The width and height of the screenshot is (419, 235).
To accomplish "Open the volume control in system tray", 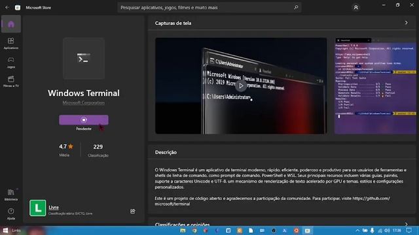I will coord(387,230).
